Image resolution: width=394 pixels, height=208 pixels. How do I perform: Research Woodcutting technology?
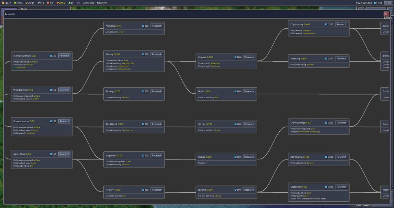tap(64, 90)
